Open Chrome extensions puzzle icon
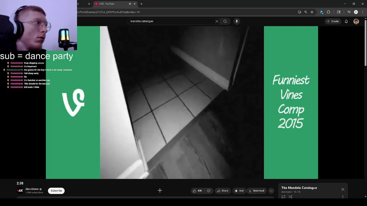The width and height of the screenshot is (367, 206). (329, 12)
